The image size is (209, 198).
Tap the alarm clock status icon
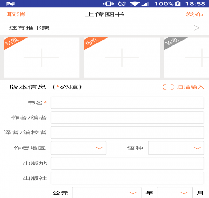pyautogui.click(x=122, y=3)
